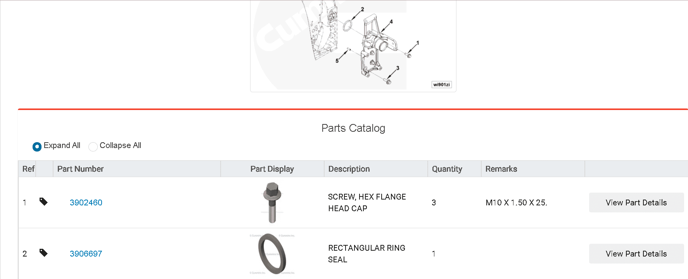688x279 pixels.
Task: Open part number 3902460 link
Action: [86, 203]
